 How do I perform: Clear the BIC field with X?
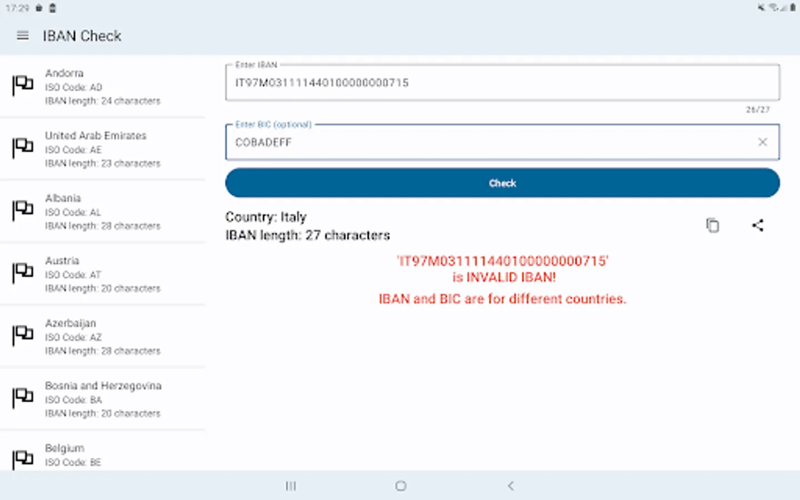(763, 142)
